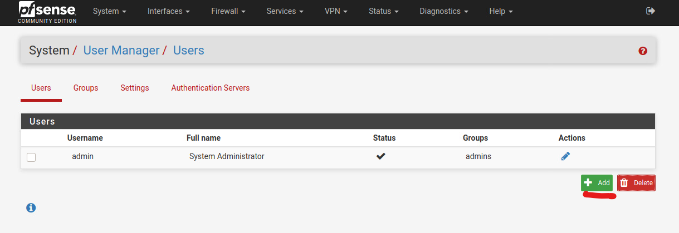Expand the VPN dropdown menu
Viewport: 679px width, 233px height.
point(336,11)
